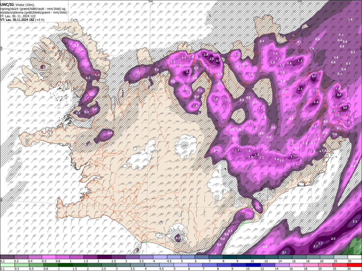
Task: Select the dark green 1 swatch in lower legend
Action: pyautogui.click(x=65, y=265)
